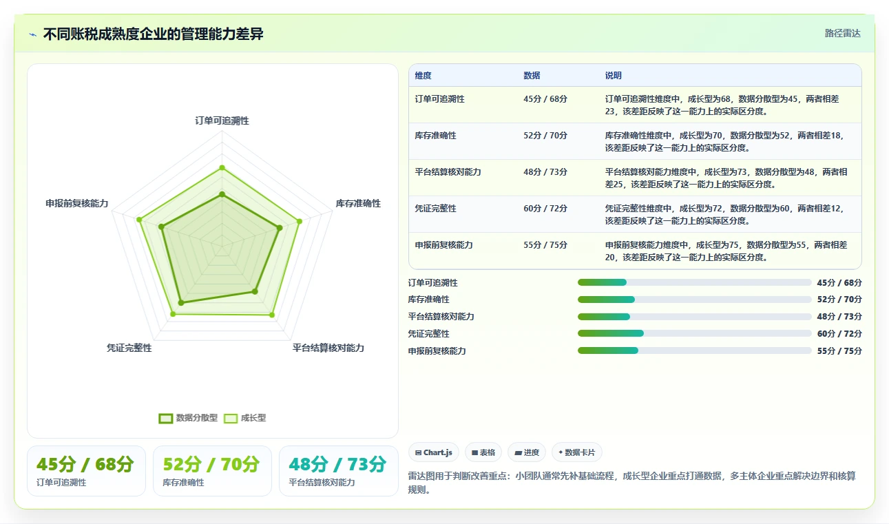Select the 申报前复核能力 table row cell

(x=443, y=245)
